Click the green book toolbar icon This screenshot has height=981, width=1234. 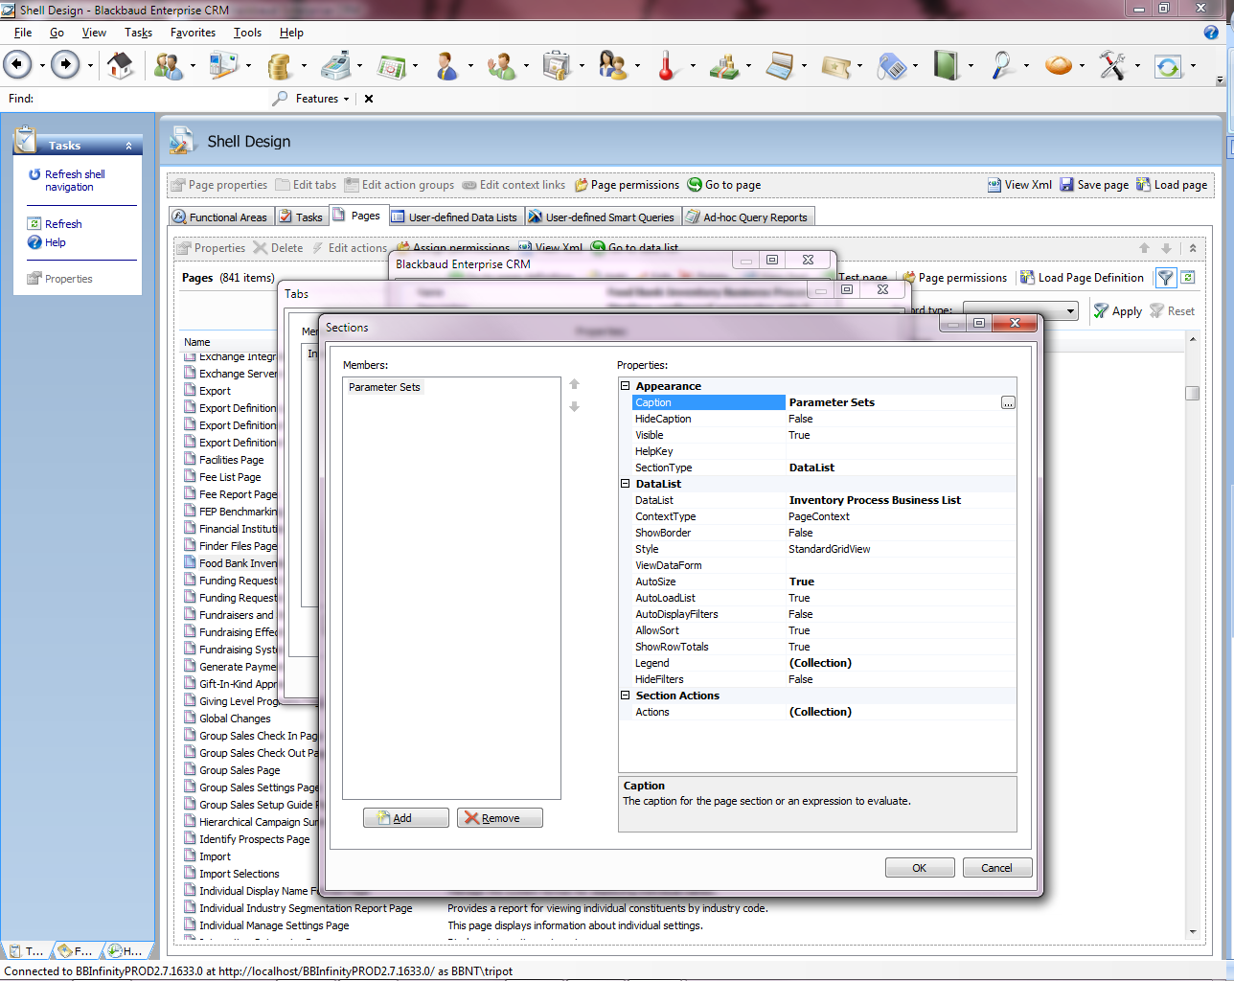tap(947, 65)
